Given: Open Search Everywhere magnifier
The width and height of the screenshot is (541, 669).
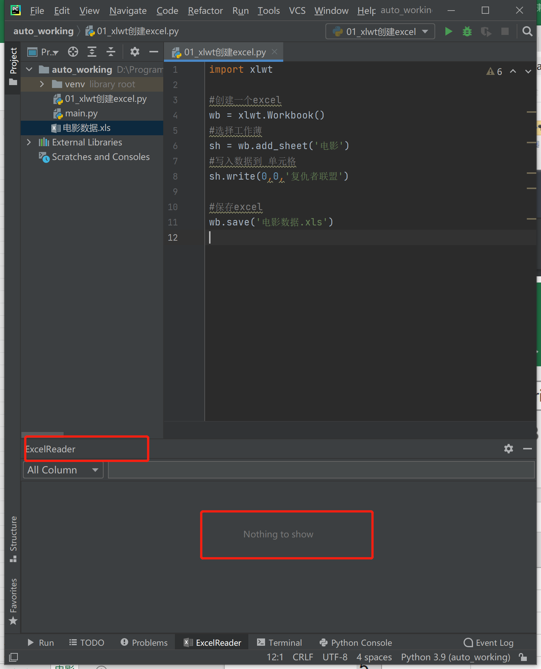Looking at the screenshot, I should 527,31.
